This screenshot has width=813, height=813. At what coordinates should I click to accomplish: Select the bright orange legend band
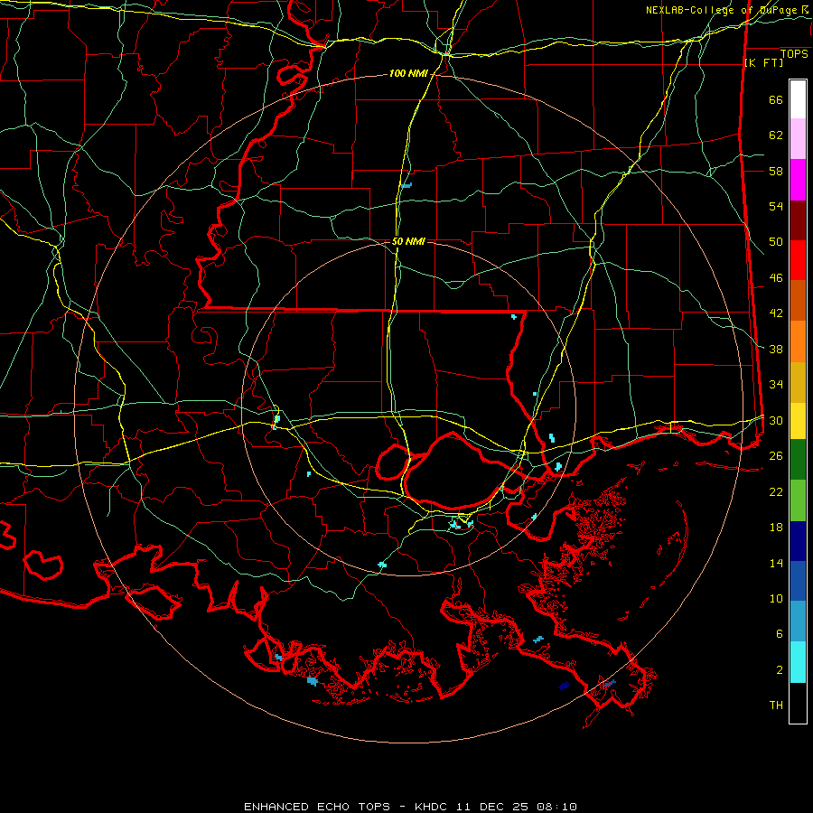(x=798, y=341)
